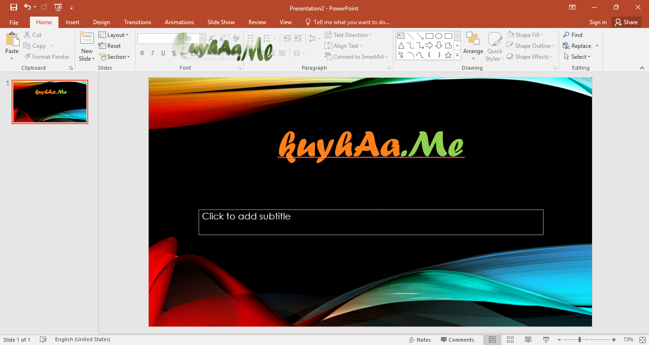Click the Share button
This screenshot has height=345, width=649.
click(x=626, y=22)
